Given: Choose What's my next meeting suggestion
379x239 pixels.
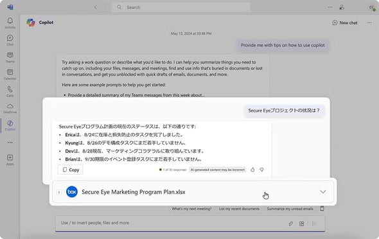Looking at the screenshot, I should click(x=191, y=209).
